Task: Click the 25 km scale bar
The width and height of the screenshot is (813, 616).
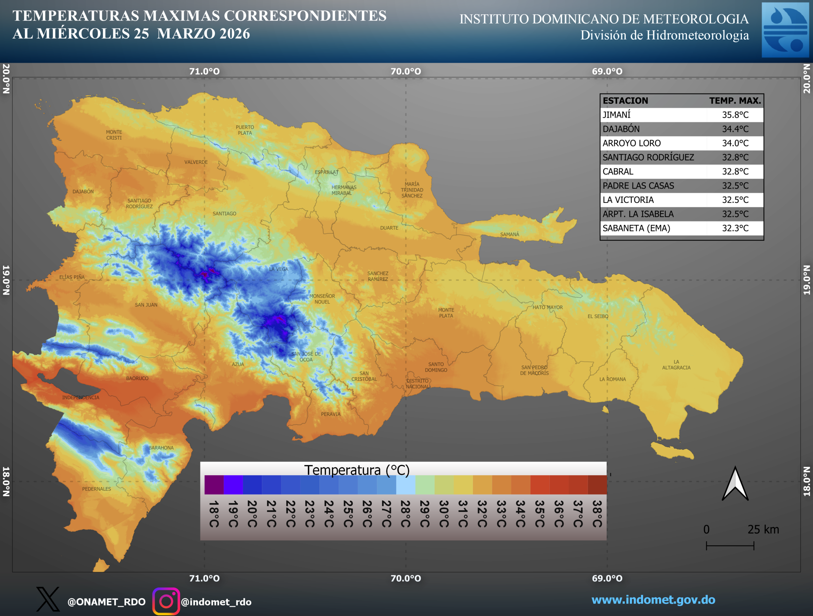Action: point(730,546)
